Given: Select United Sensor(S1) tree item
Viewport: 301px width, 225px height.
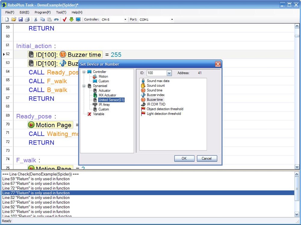Looking at the screenshot, I should pos(111,100).
